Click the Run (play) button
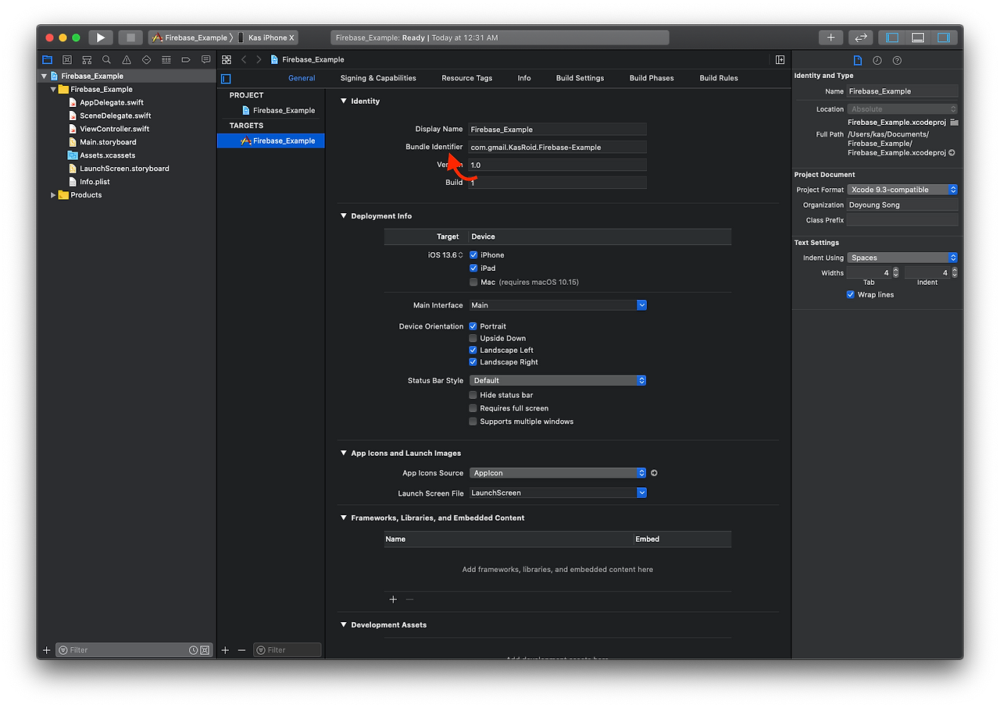Screen dimensions: 1000x708 (101, 37)
